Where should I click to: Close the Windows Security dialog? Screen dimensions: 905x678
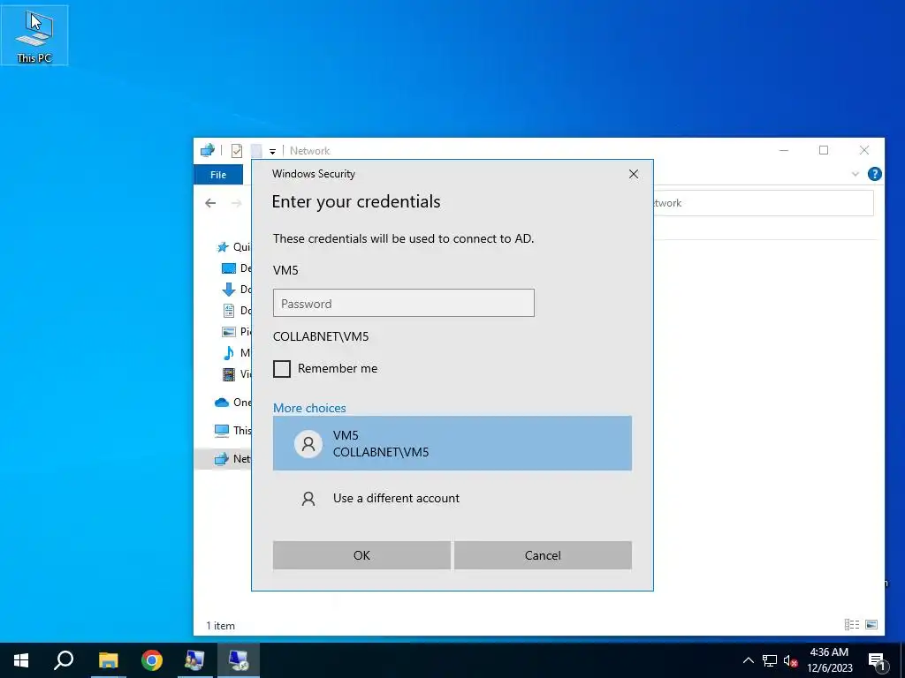[x=633, y=174]
